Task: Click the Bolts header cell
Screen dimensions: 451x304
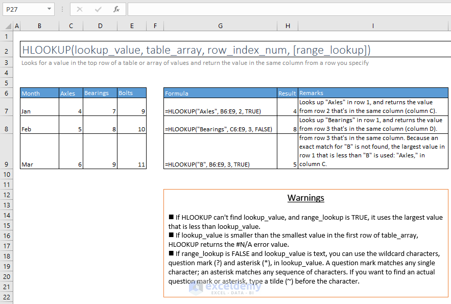Action: pyautogui.click(x=132, y=93)
